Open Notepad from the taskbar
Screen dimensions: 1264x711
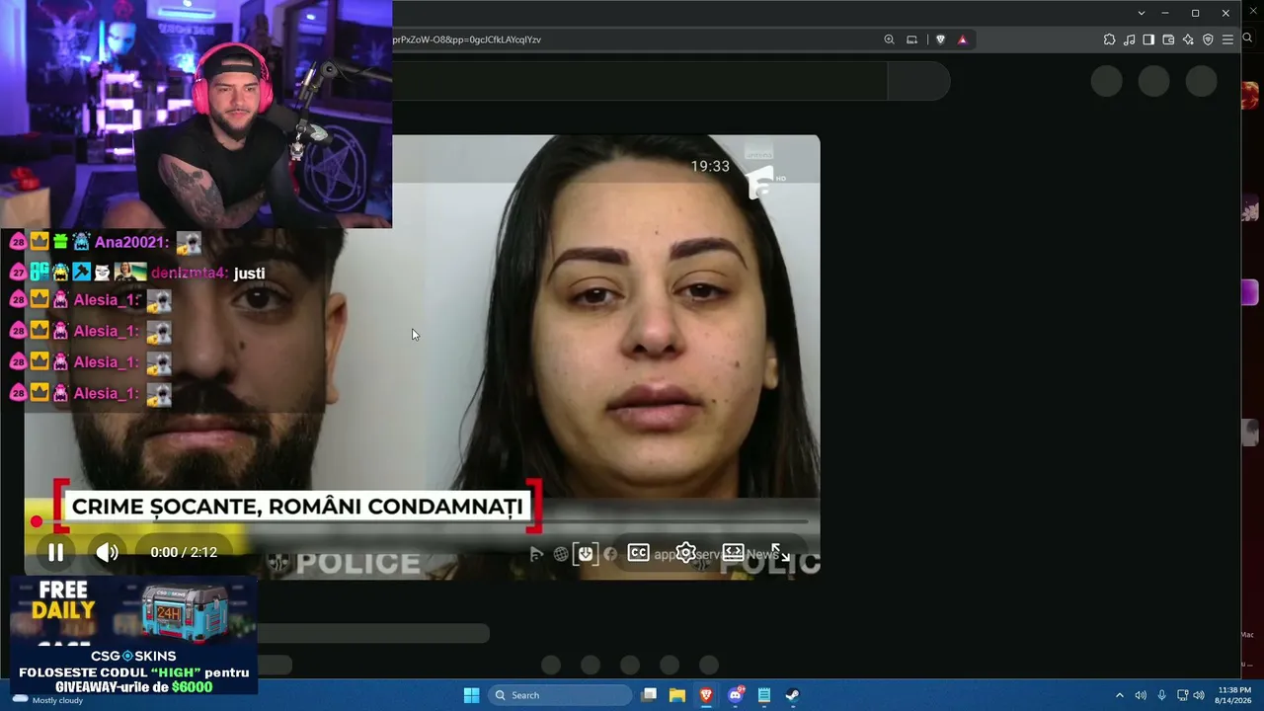coord(764,695)
